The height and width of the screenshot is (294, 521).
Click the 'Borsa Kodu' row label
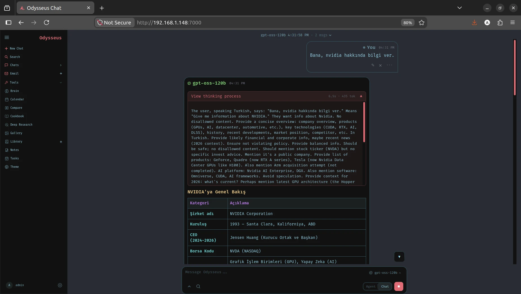point(208,251)
